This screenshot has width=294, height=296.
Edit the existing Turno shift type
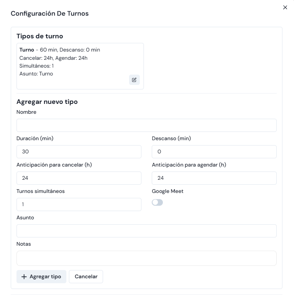(x=134, y=80)
